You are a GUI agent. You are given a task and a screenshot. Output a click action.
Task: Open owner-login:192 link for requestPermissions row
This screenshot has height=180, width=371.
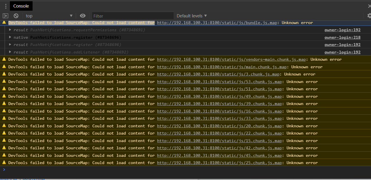coord(343,30)
